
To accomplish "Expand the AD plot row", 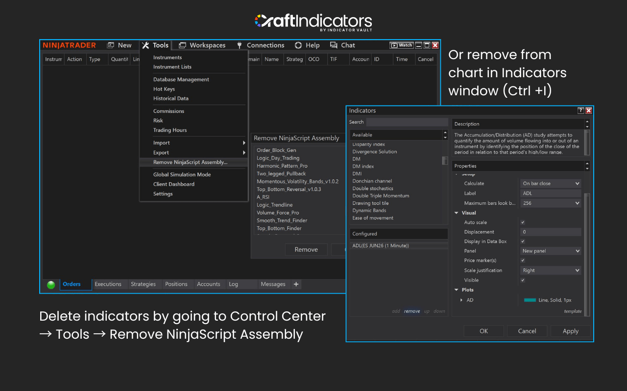I will click(461, 300).
